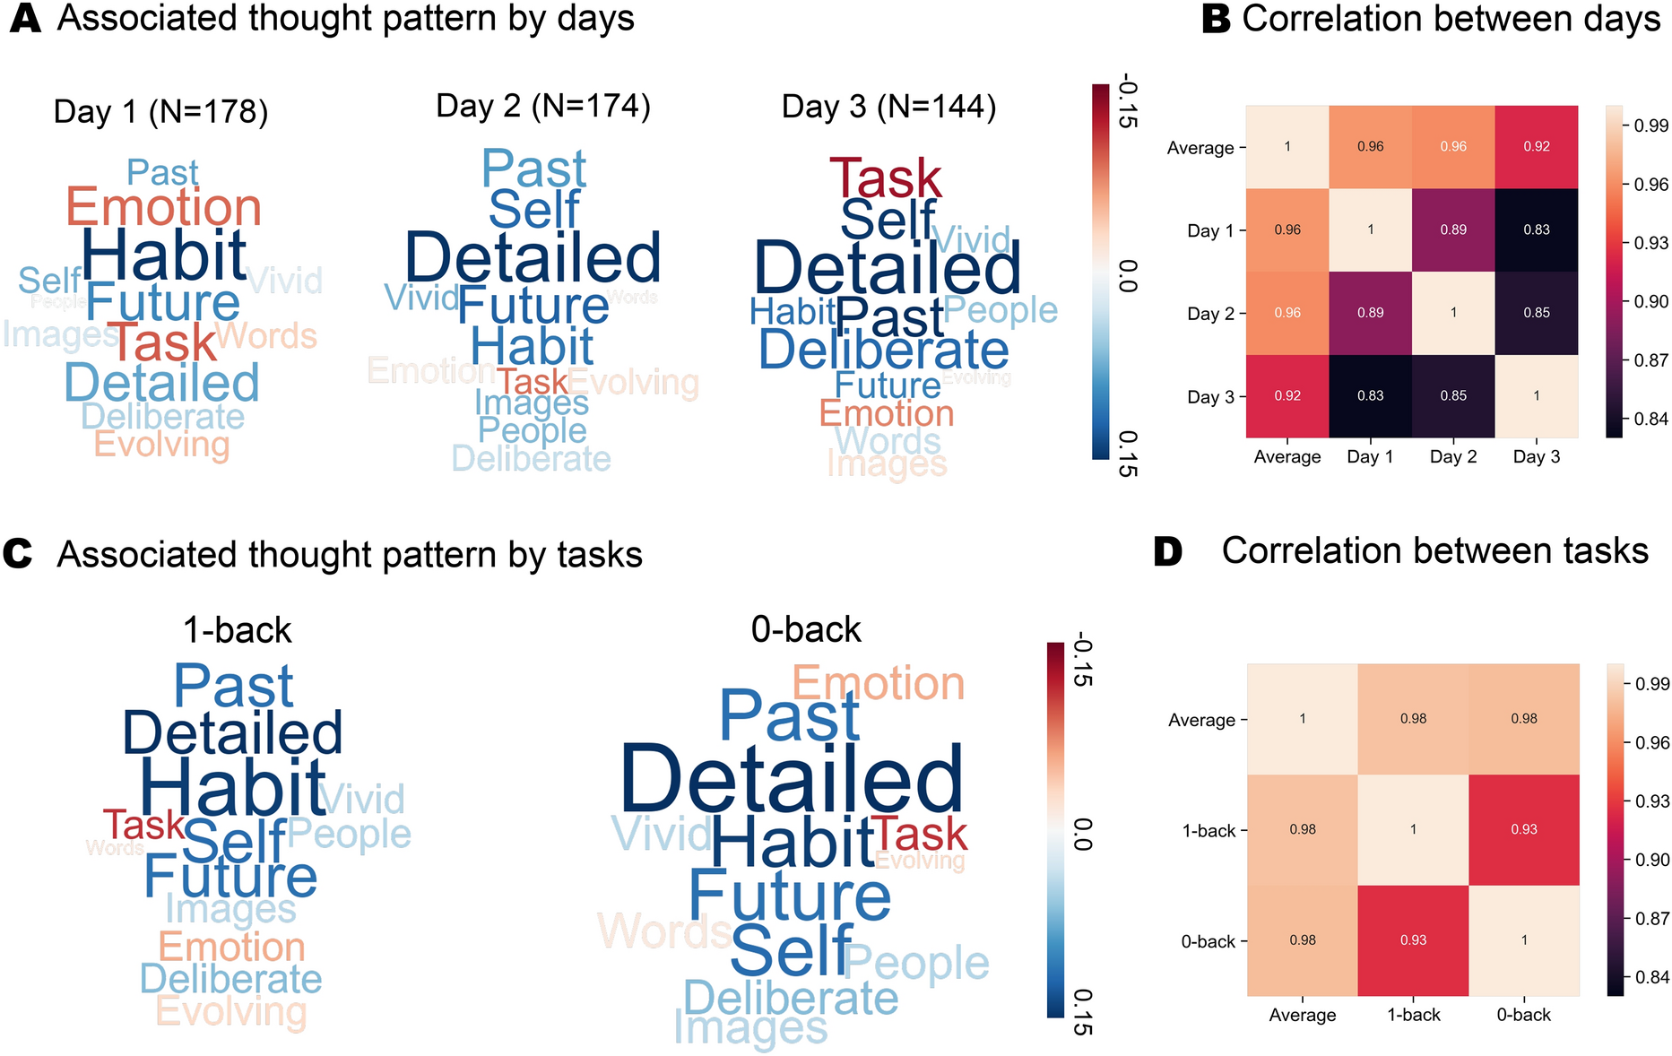This screenshot has height=1056, width=1672.
Task: Select the Average row, 1-back column cell in panel D
Action: coord(1413,719)
